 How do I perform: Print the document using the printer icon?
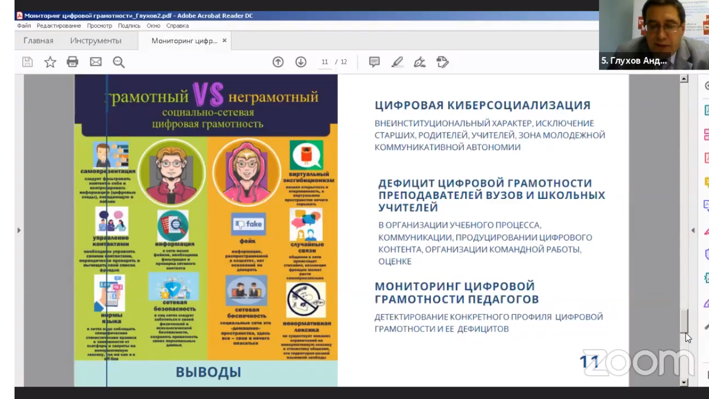[73, 62]
